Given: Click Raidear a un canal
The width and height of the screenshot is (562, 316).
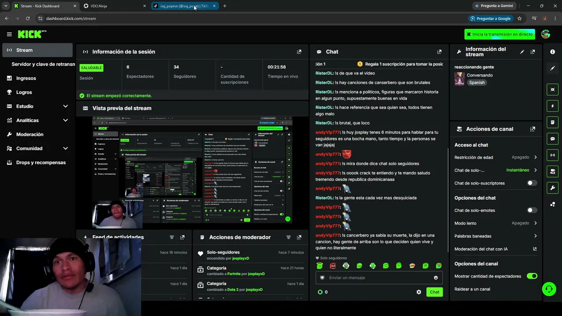Looking at the screenshot, I should [x=472, y=289].
